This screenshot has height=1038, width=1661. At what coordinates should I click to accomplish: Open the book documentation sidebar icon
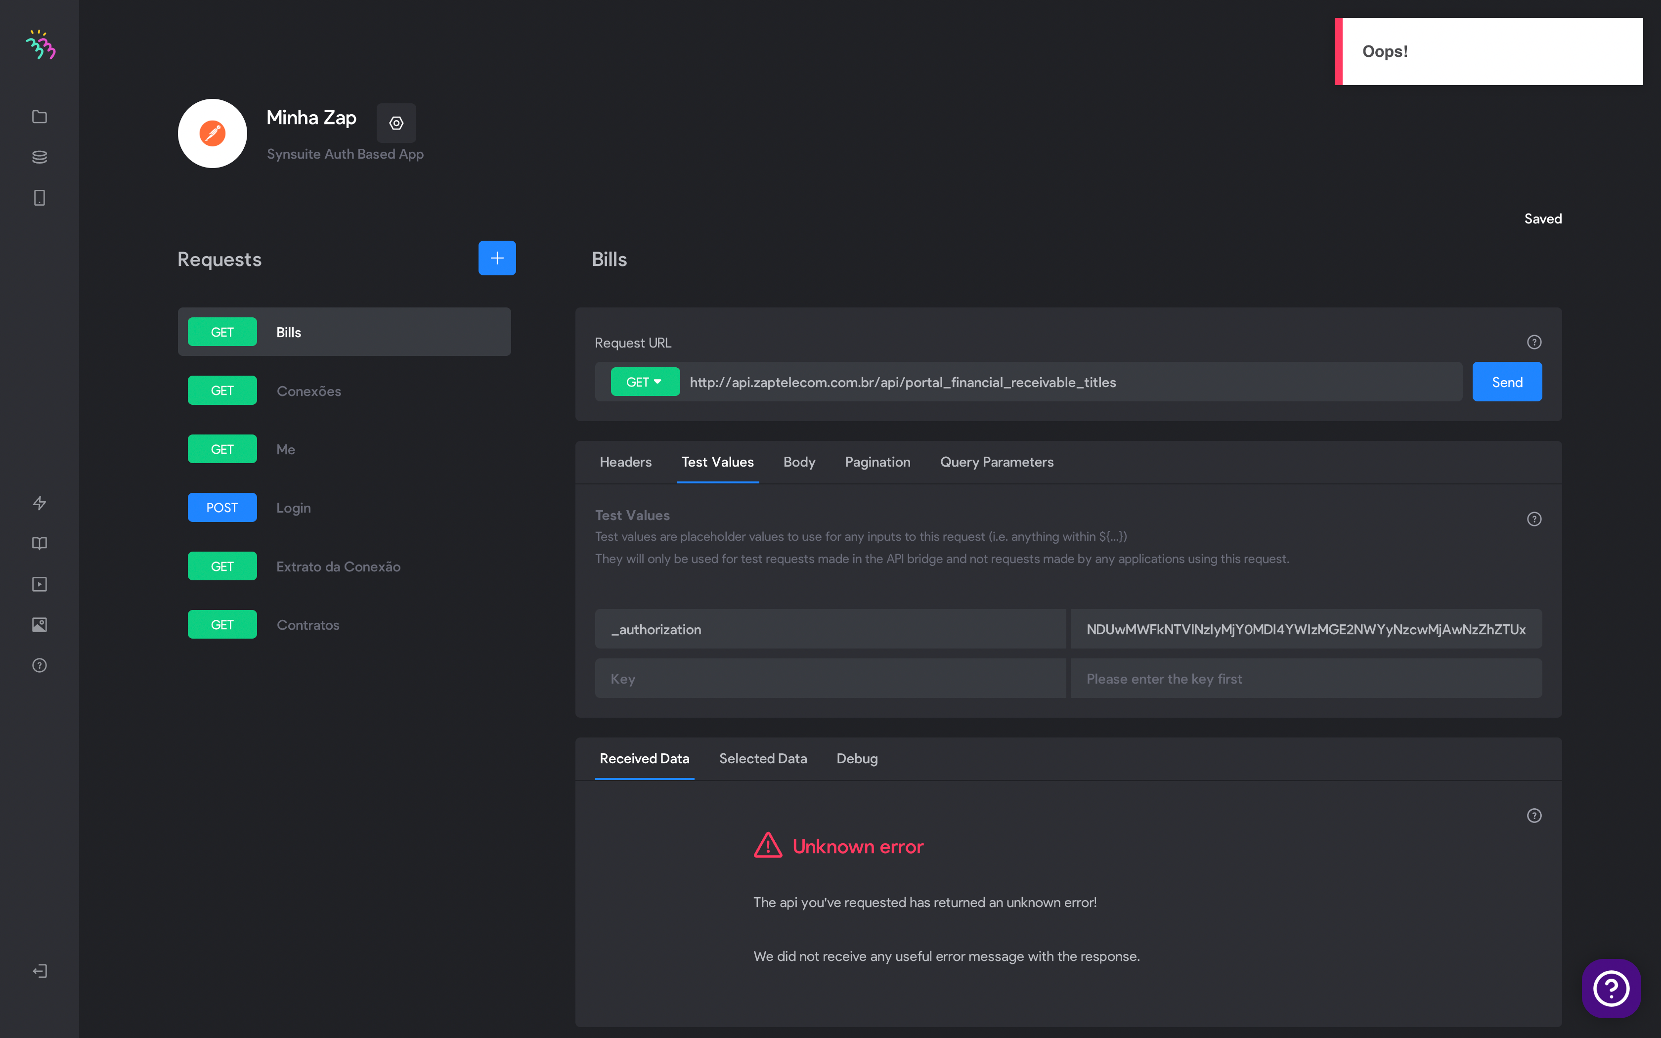point(39,544)
